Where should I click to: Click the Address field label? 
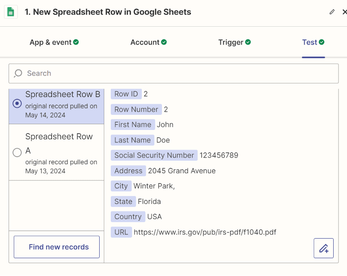(x=128, y=170)
